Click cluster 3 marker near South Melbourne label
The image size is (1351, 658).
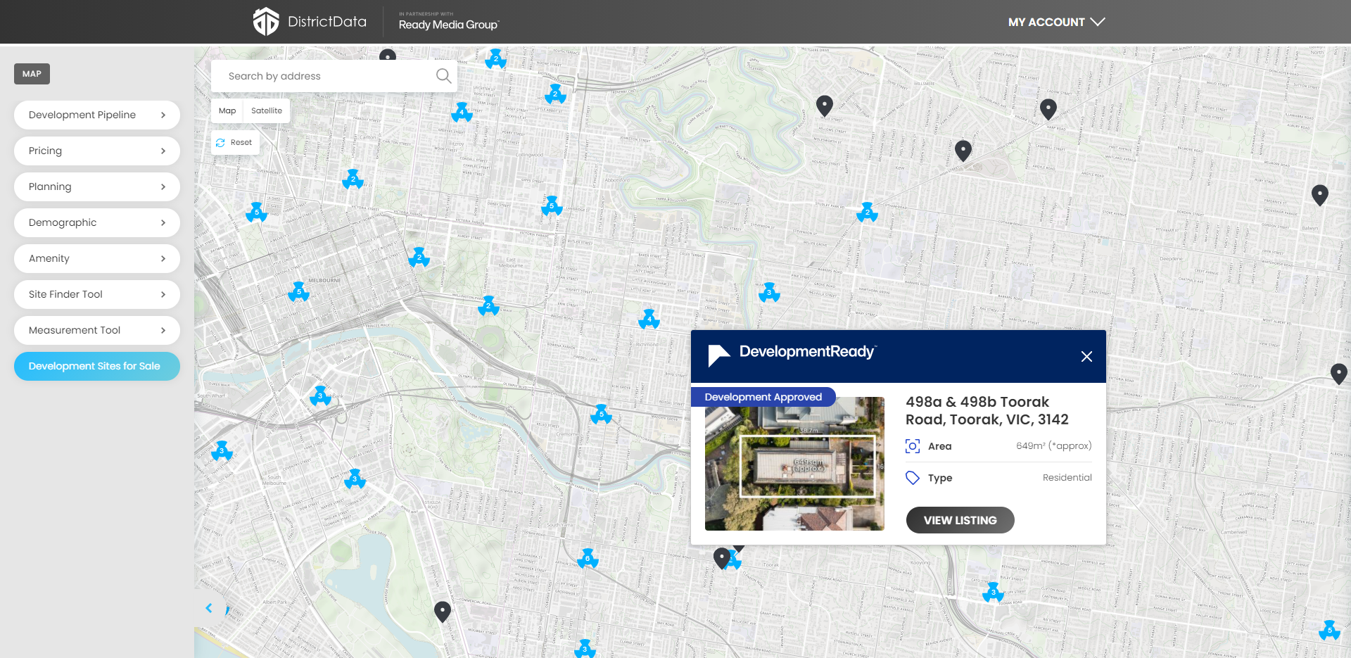pyautogui.click(x=355, y=479)
